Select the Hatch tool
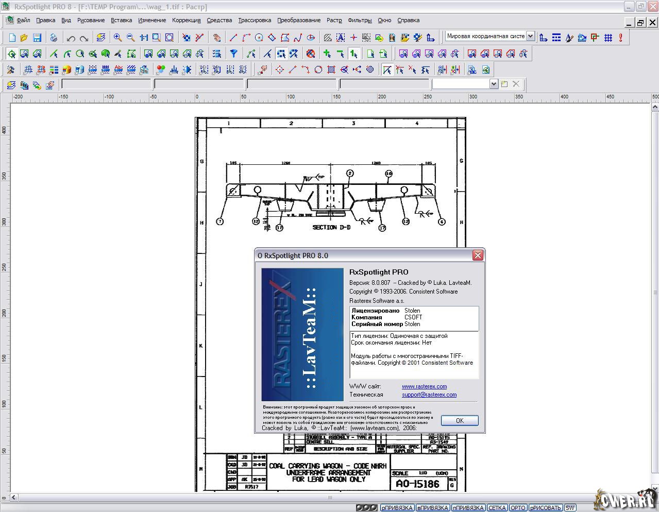 click(328, 38)
